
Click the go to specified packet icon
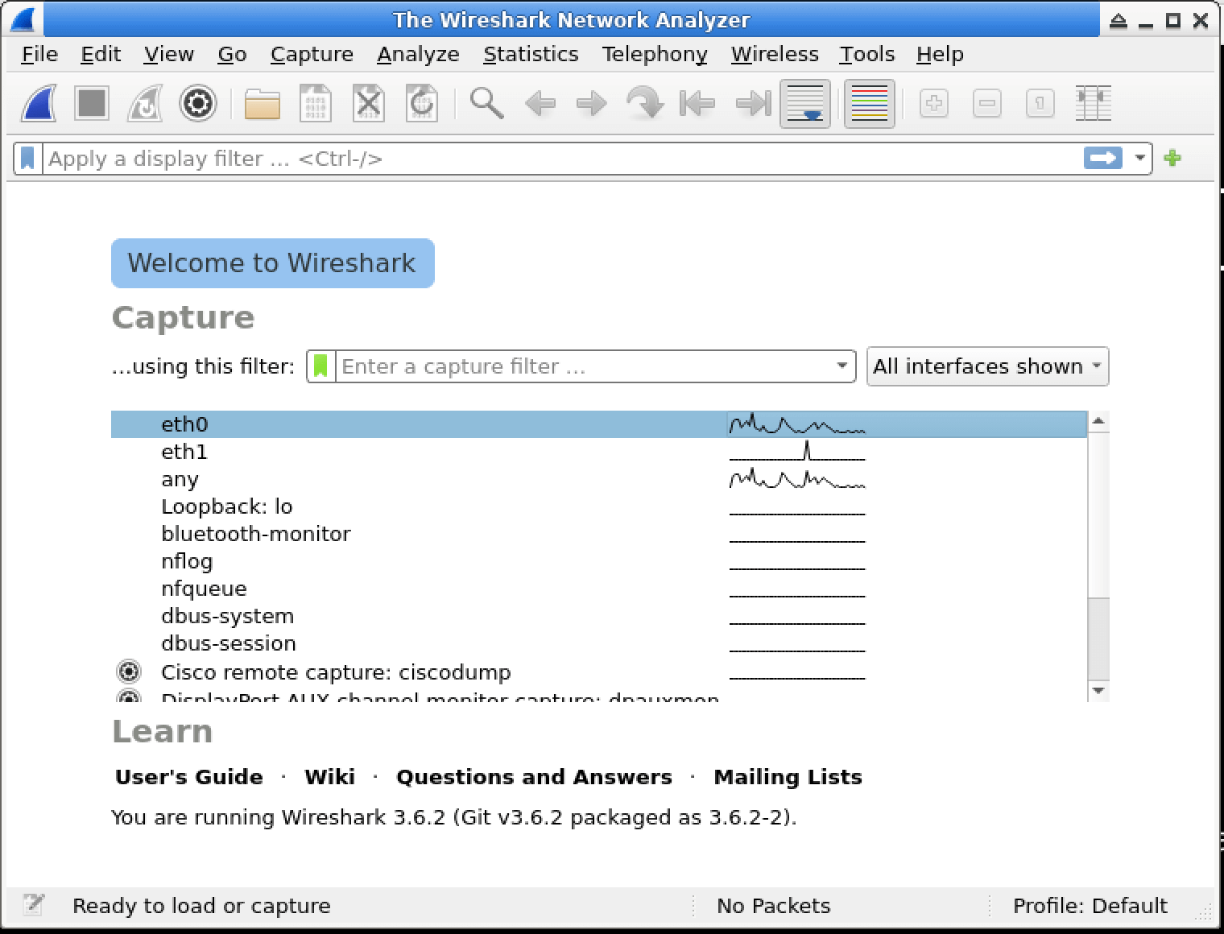pyautogui.click(x=645, y=104)
